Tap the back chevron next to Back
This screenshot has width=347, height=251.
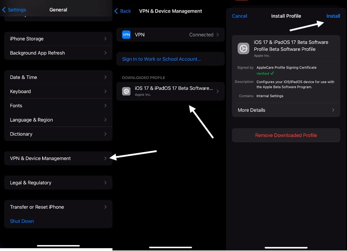click(116, 11)
